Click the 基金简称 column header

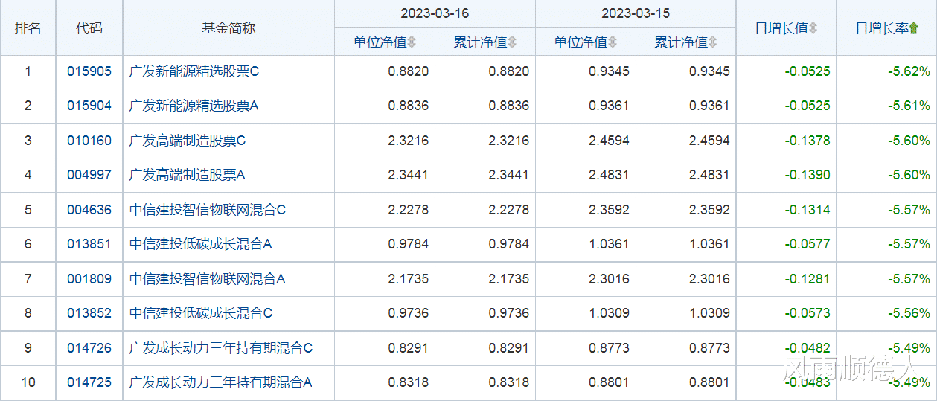pos(228,28)
